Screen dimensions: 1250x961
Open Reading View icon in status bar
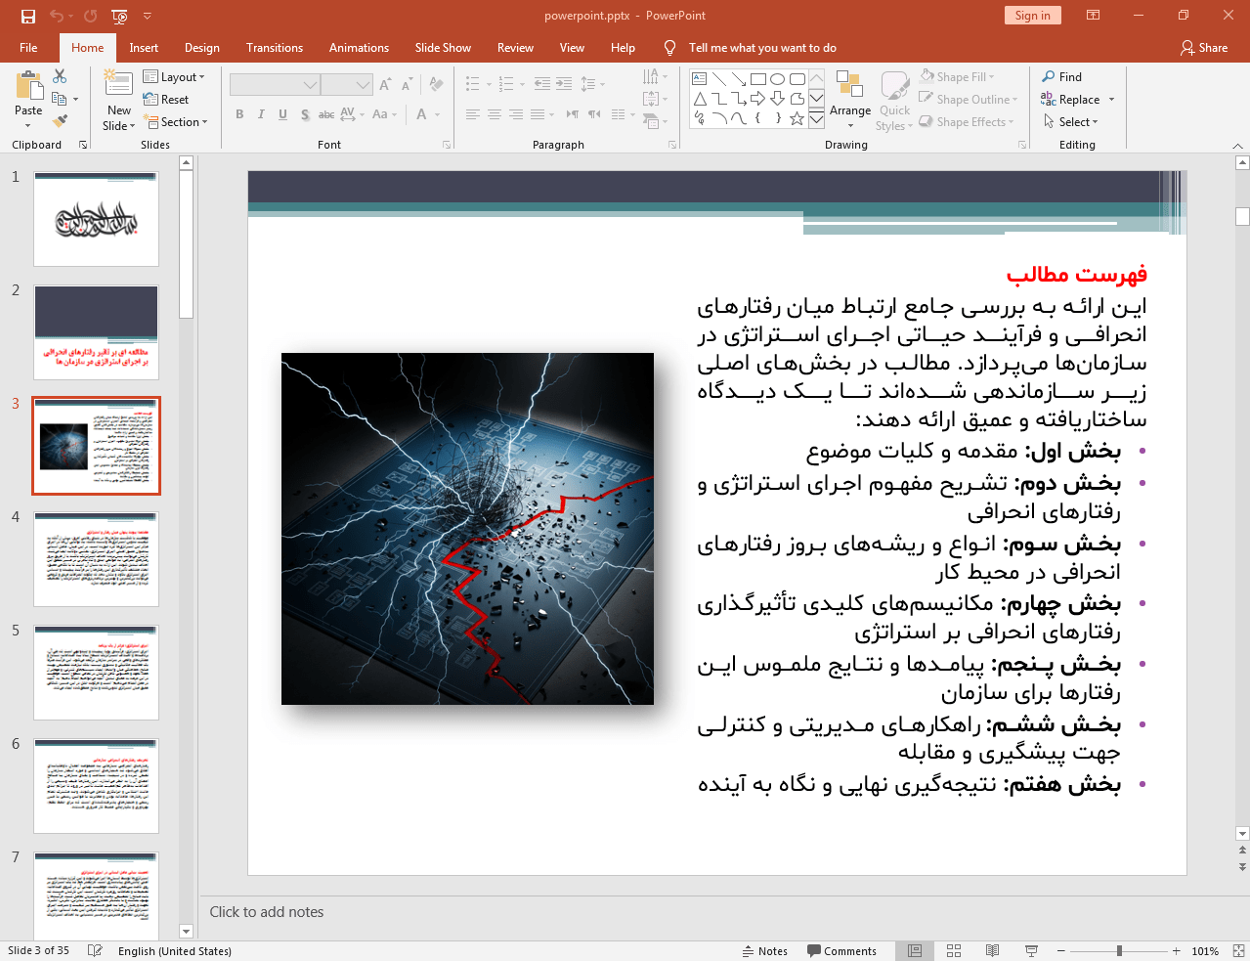click(992, 951)
